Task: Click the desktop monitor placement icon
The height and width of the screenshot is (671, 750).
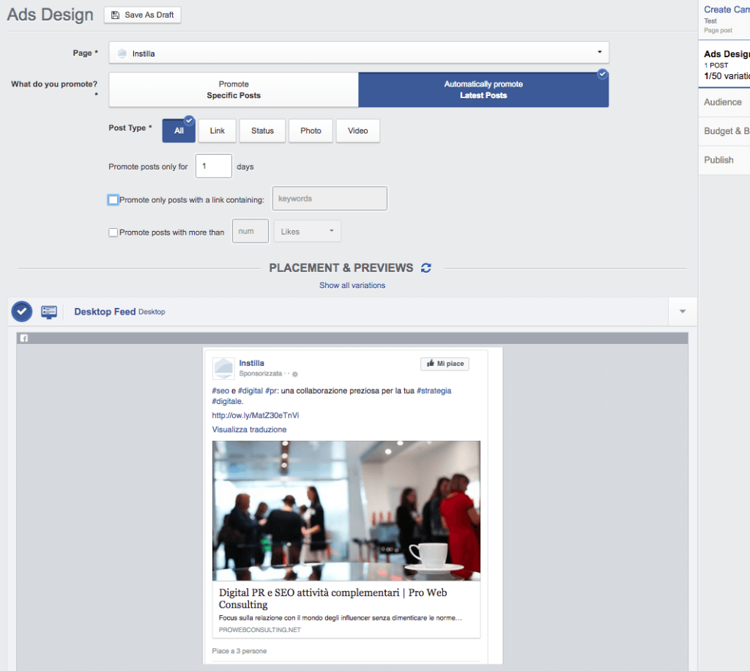Action: [49, 312]
